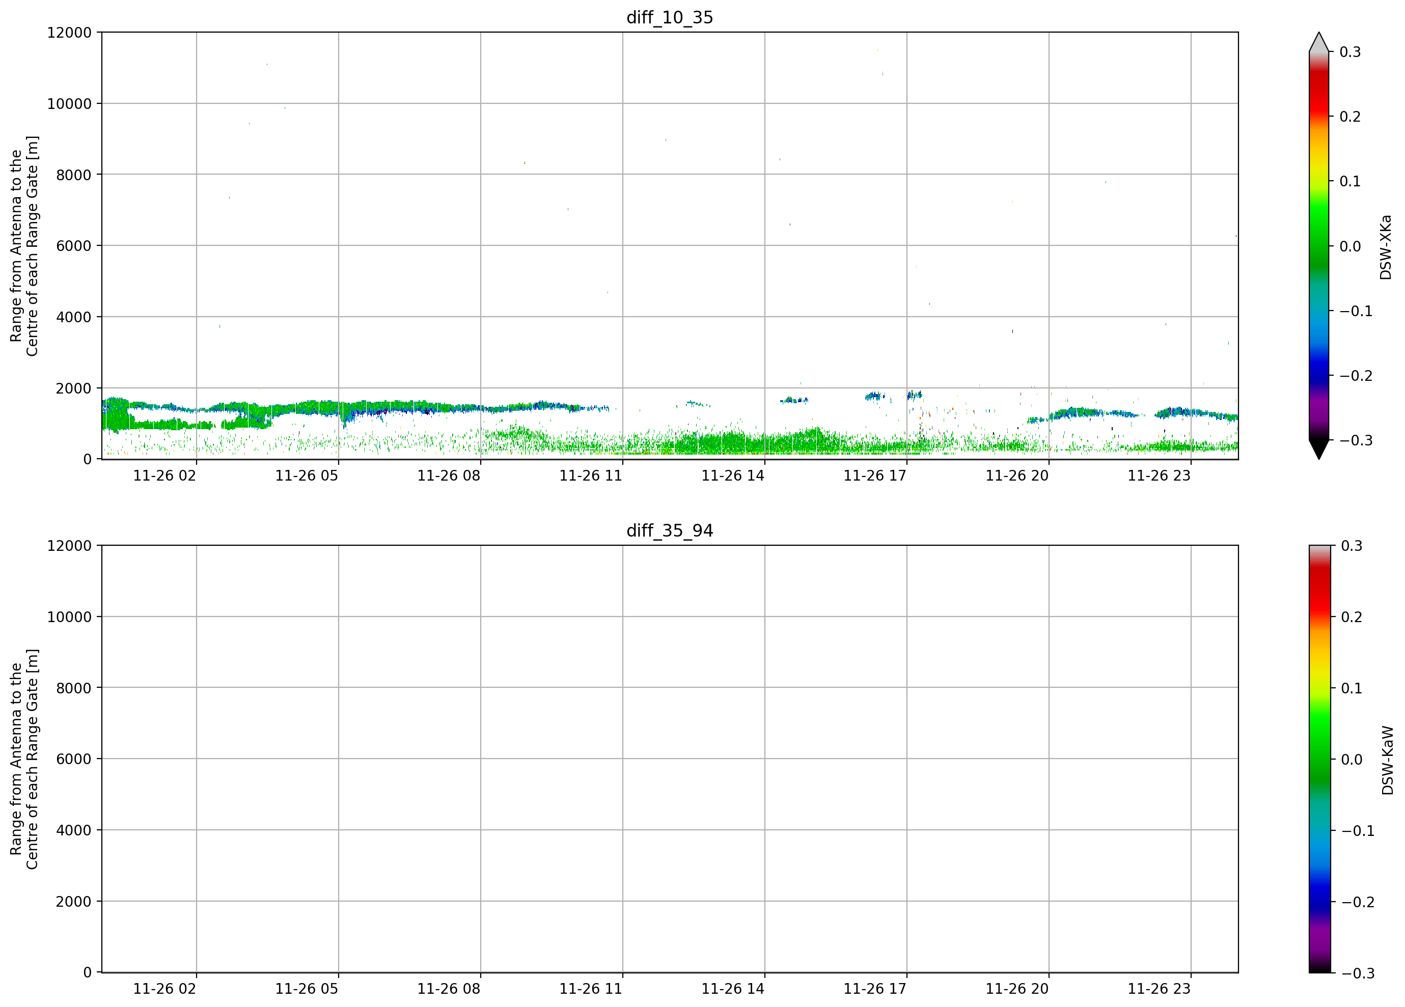Click the 12000 y-axis label on top plot
Viewport: 1405px width, 1007px height.
[x=69, y=32]
